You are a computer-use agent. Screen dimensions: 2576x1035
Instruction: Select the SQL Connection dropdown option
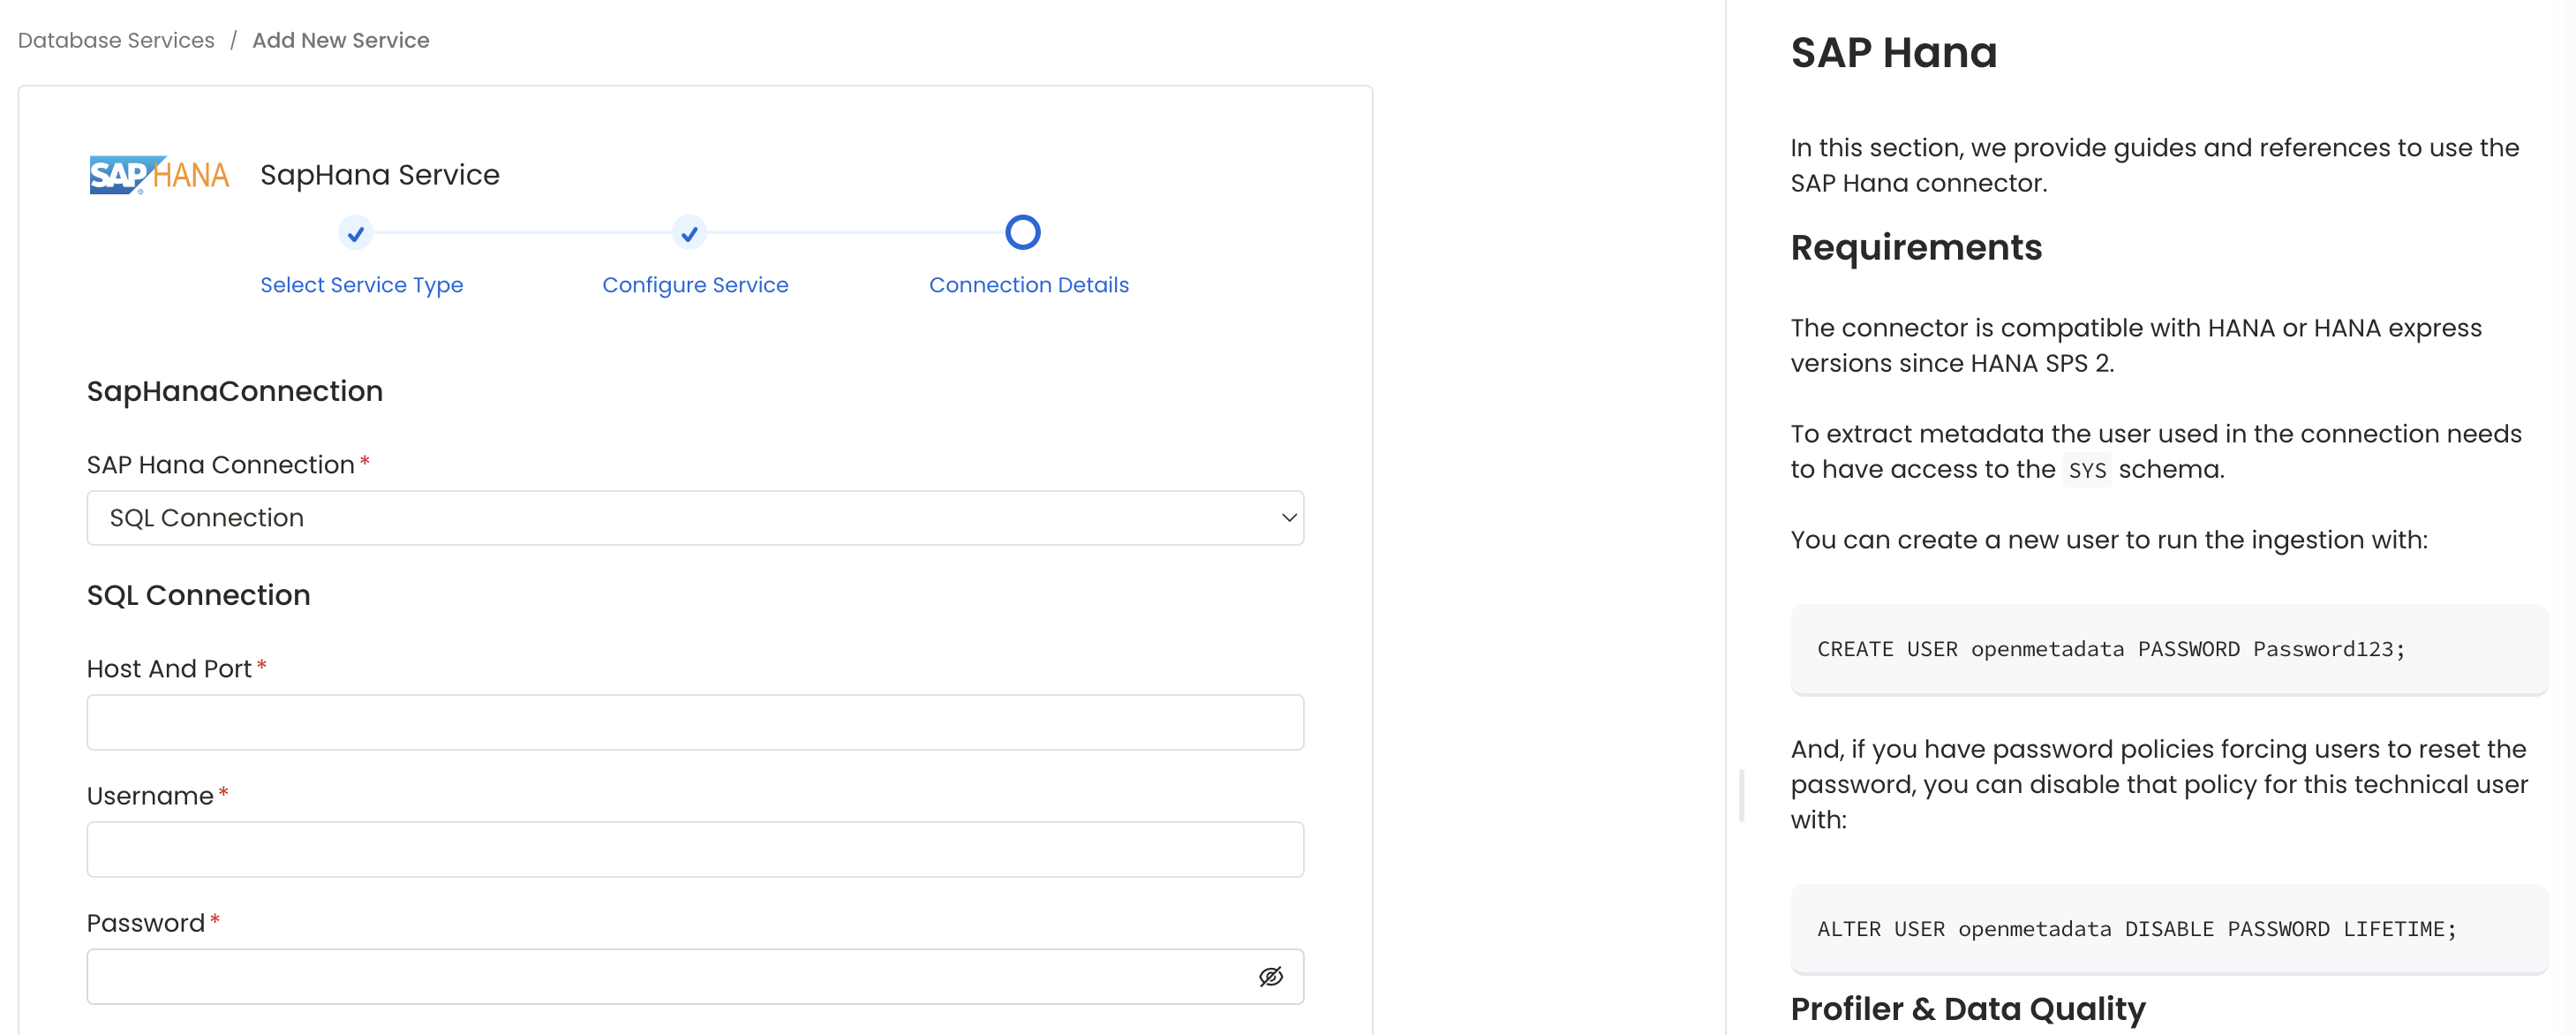coord(695,517)
